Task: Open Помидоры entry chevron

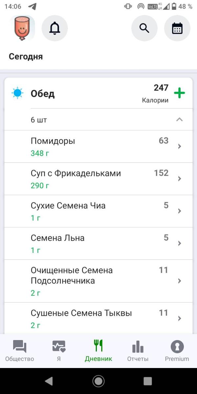Action: (179, 146)
